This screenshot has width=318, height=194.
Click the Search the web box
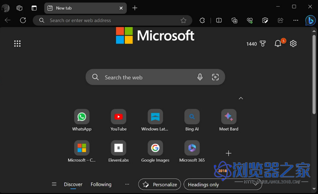click(155, 77)
